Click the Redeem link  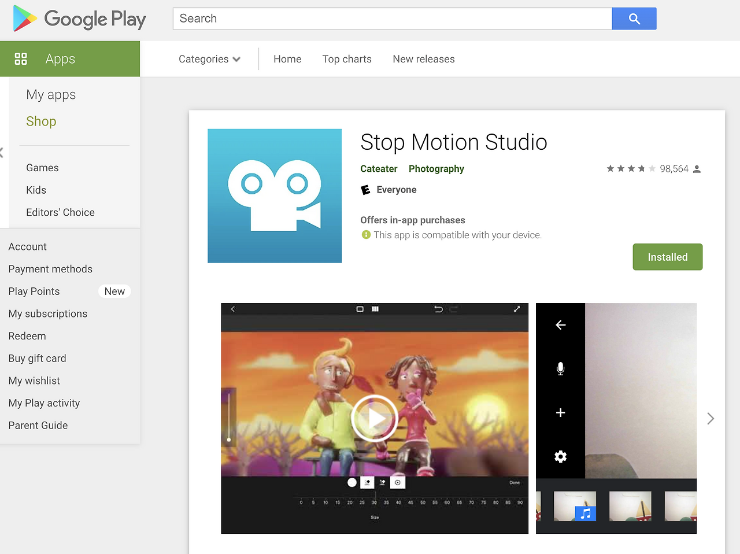[27, 336]
